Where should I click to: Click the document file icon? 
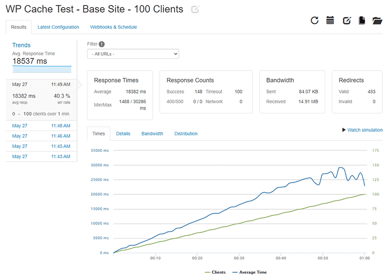tap(362, 20)
